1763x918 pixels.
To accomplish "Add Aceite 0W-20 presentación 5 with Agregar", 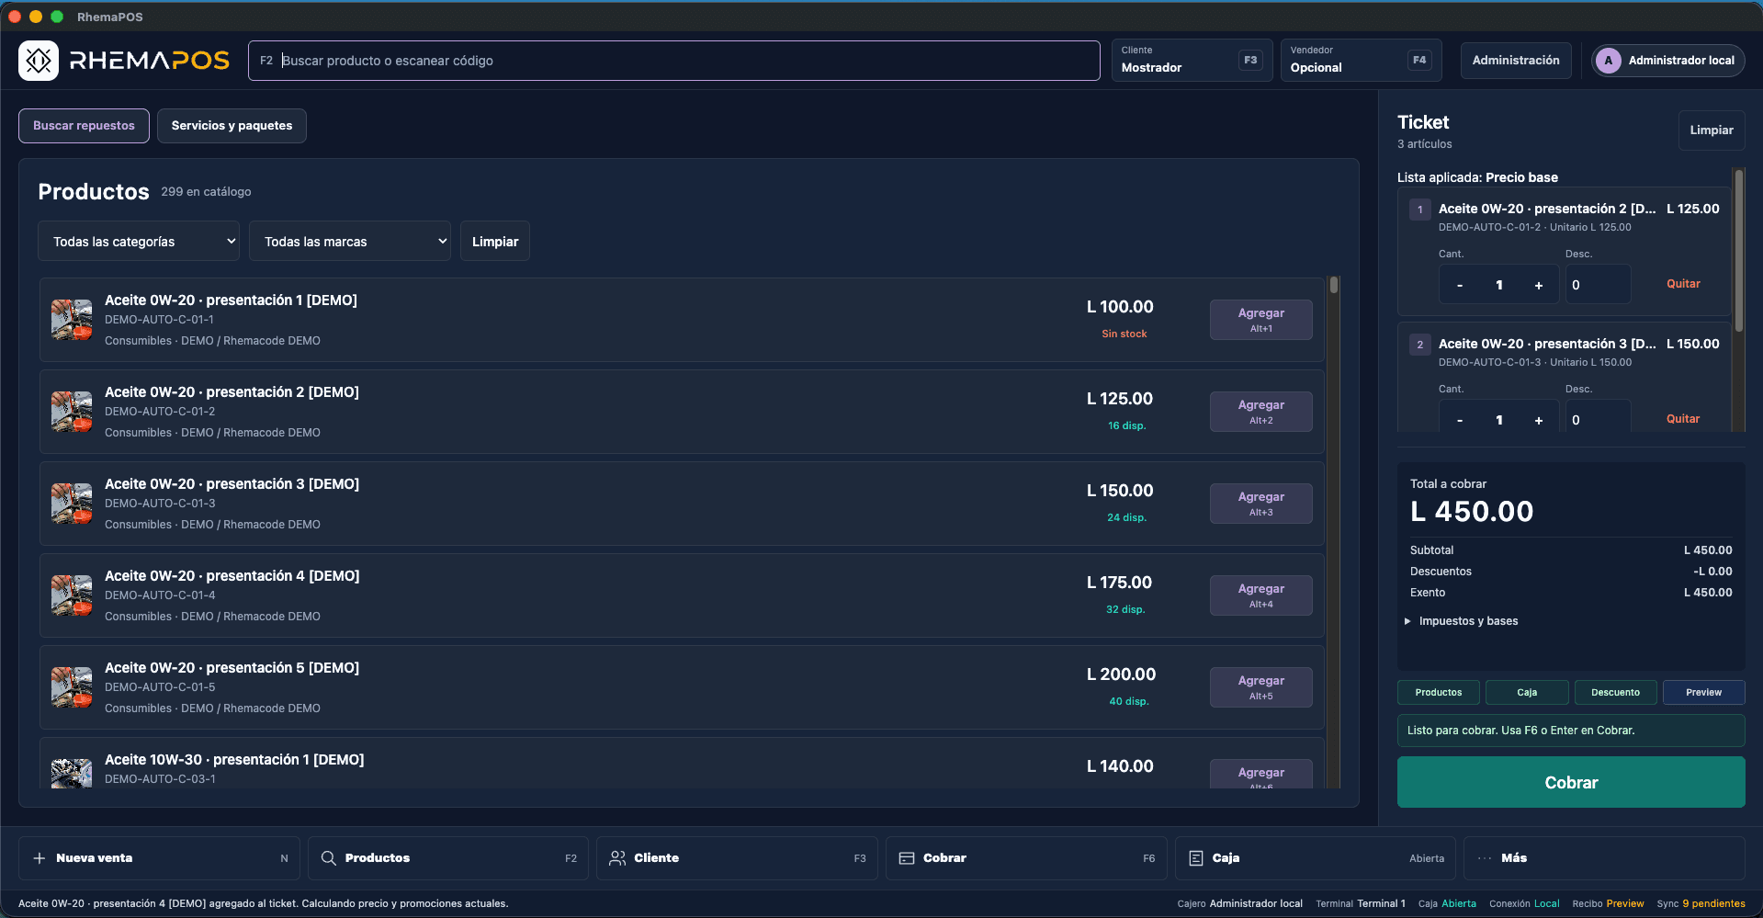I will tap(1260, 687).
